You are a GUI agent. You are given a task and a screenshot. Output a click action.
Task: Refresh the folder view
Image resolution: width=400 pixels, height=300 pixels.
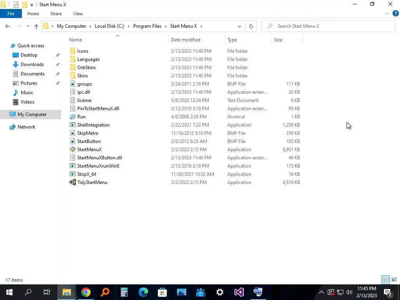pos(251,26)
